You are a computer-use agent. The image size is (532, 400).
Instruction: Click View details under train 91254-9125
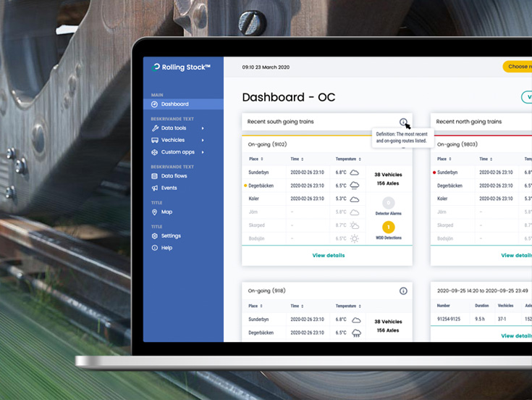pos(516,336)
